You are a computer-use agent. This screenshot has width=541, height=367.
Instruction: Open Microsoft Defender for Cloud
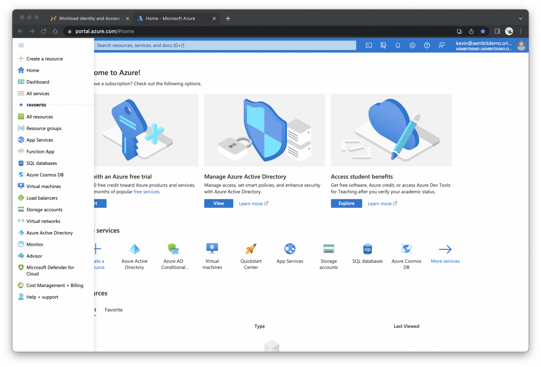[50, 270]
